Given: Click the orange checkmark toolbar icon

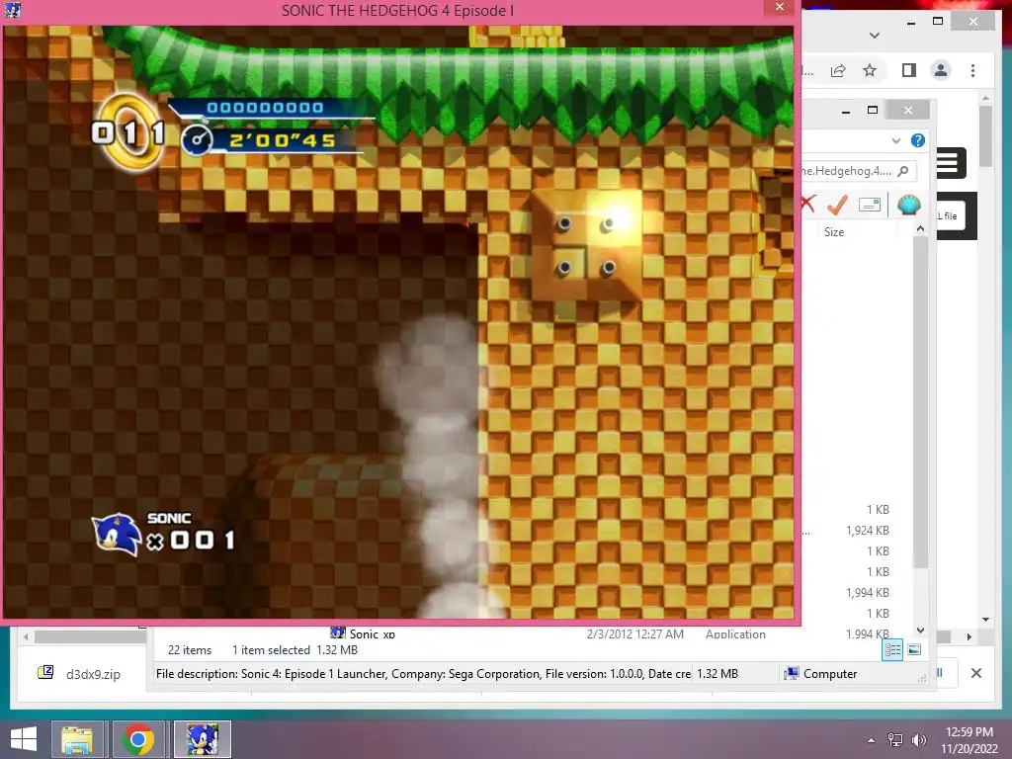Looking at the screenshot, I should 837,205.
